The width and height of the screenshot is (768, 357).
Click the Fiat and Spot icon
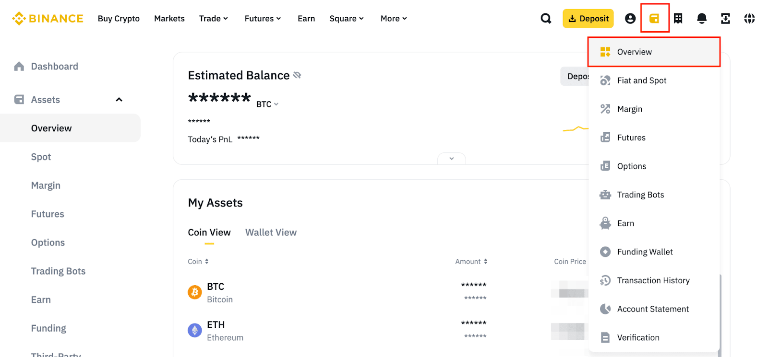[605, 81]
